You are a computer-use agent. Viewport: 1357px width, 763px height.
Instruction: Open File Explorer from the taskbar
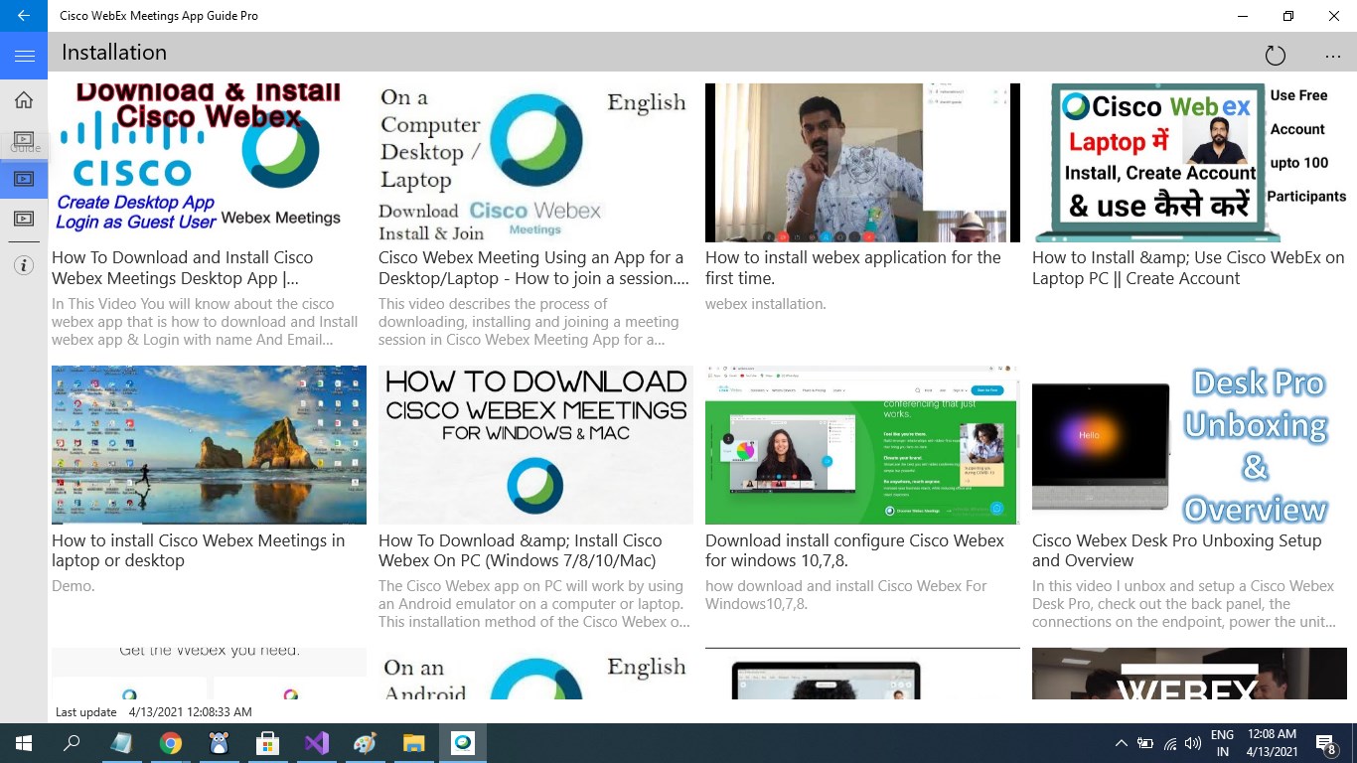pos(414,742)
